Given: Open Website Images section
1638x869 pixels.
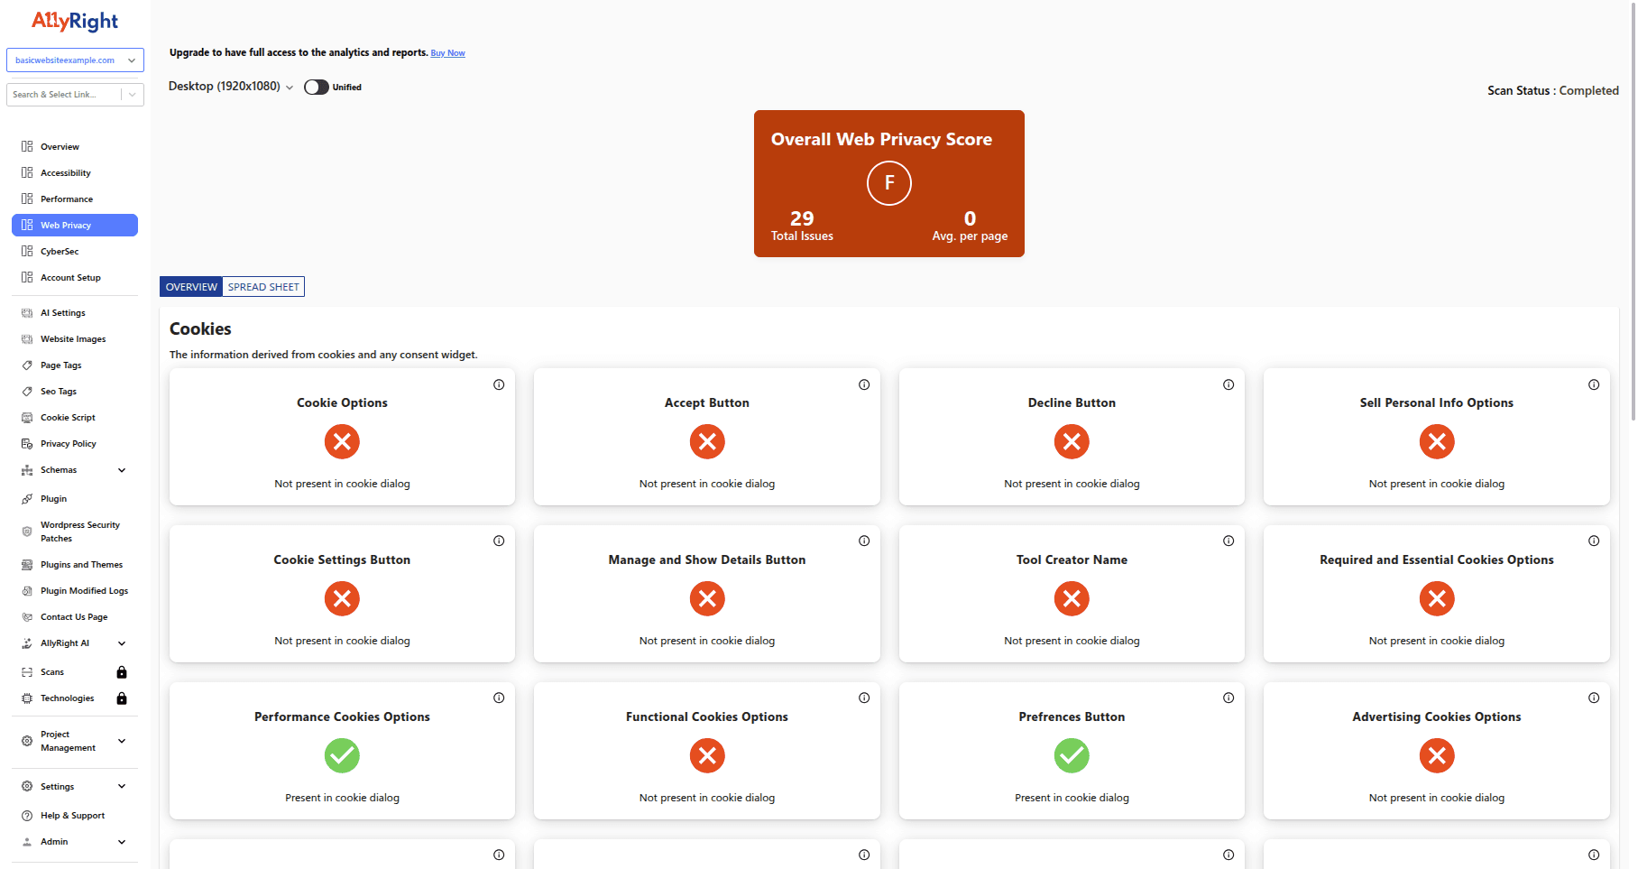Looking at the screenshot, I should pos(71,338).
